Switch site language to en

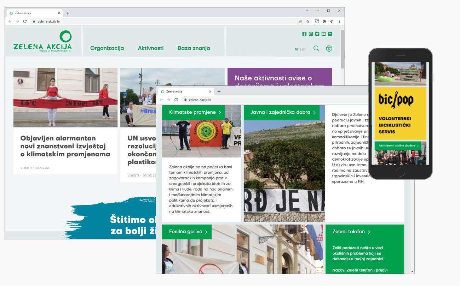pos(304,49)
